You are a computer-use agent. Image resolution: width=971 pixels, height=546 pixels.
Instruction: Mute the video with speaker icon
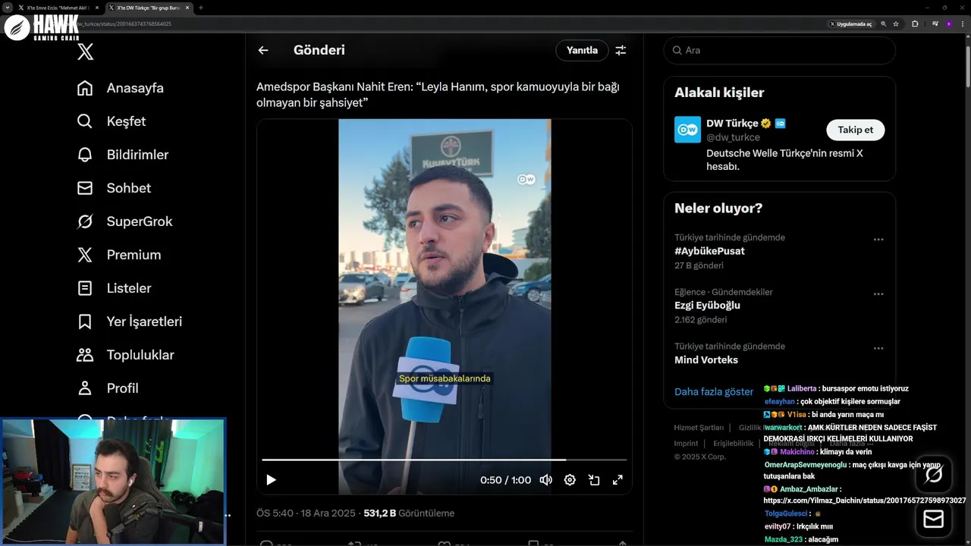(x=545, y=480)
